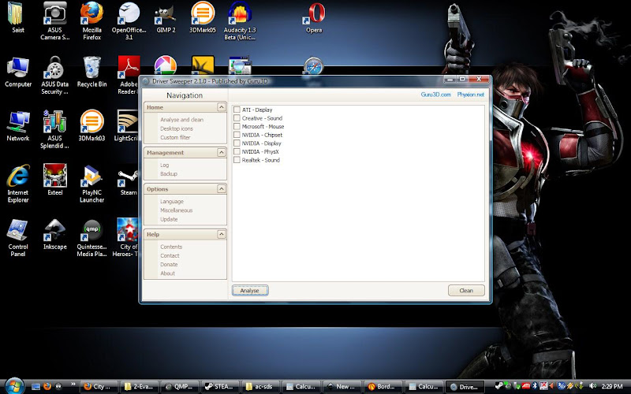Image resolution: width=631 pixels, height=394 pixels.
Task: Open the About page
Action: pyautogui.click(x=167, y=273)
